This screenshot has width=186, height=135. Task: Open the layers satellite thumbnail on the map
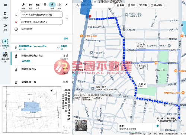click(81, 125)
